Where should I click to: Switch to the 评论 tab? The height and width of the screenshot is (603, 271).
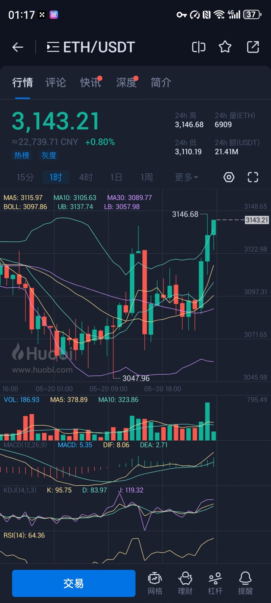pyautogui.click(x=56, y=83)
